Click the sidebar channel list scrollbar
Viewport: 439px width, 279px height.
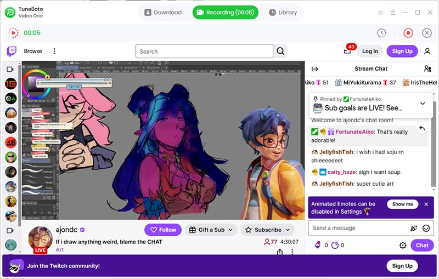pyautogui.click(x=19, y=145)
